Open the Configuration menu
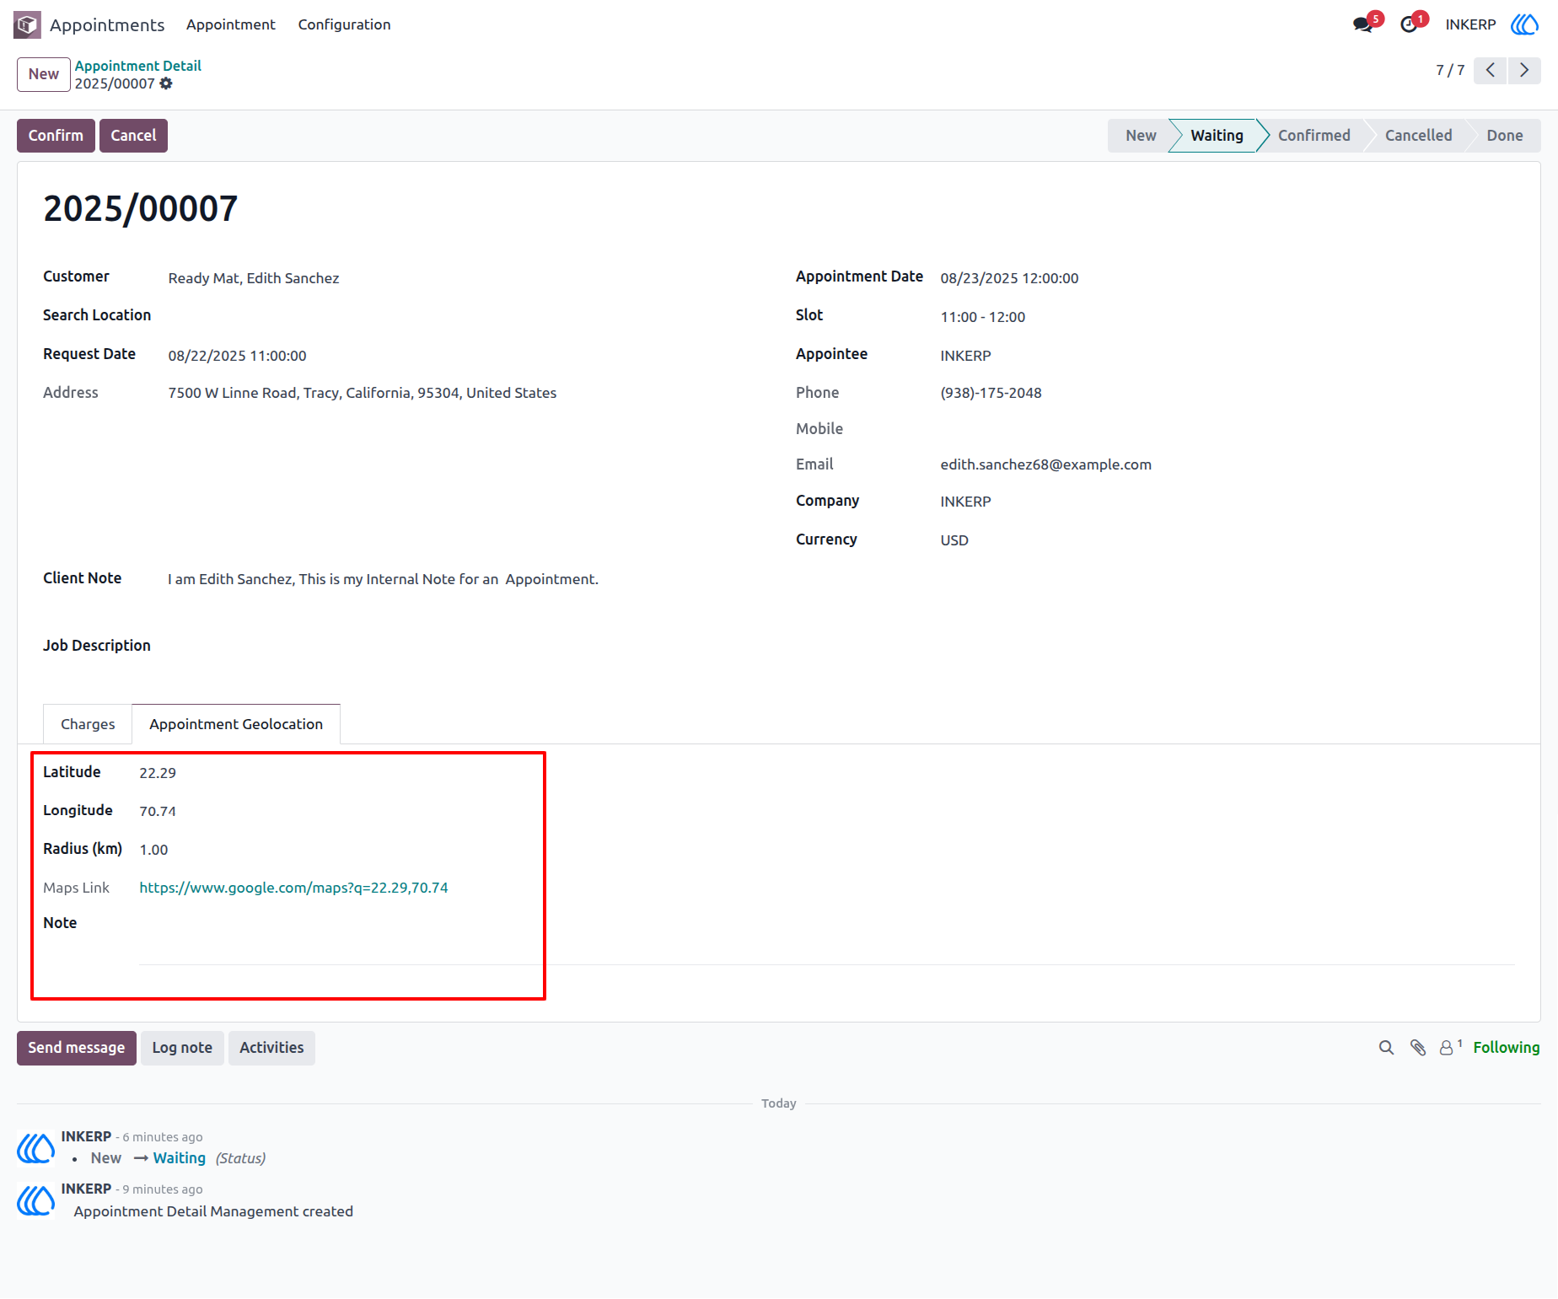This screenshot has width=1558, height=1299. tap(344, 24)
